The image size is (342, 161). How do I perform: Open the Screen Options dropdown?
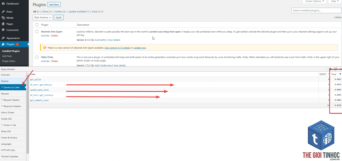(x=315, y=1)
